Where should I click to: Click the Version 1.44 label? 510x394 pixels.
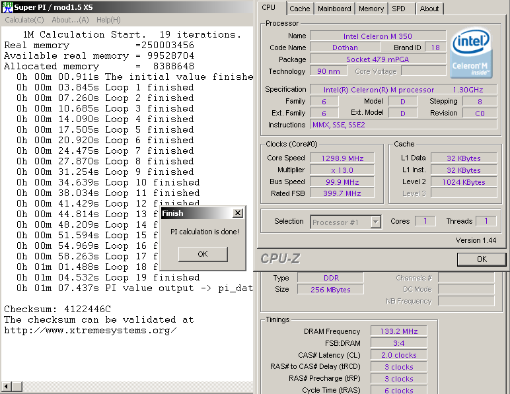476,240
